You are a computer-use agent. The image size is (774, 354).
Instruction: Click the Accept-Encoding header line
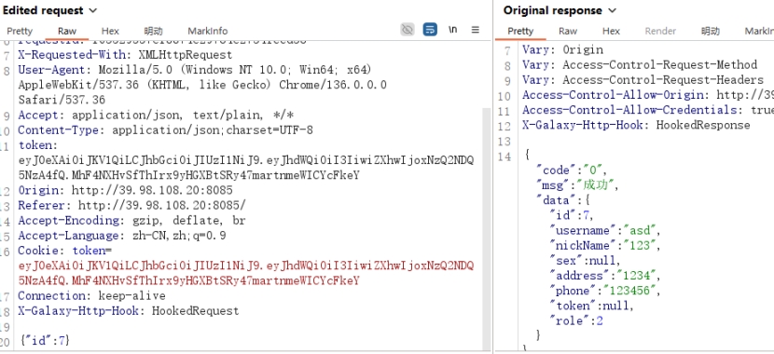pos(131,221)
